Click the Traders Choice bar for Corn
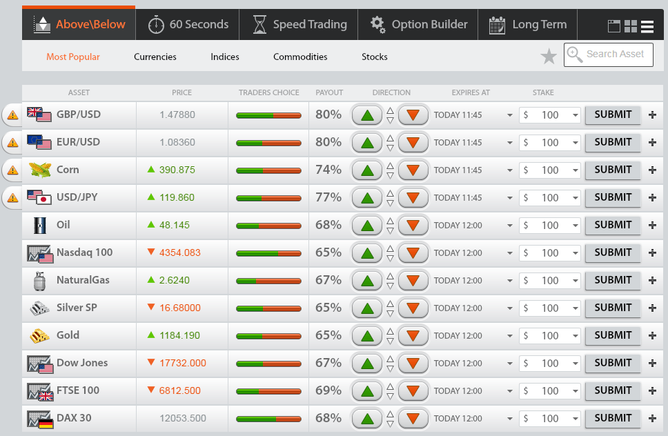The image size is (668, 436). coord(268,170)
